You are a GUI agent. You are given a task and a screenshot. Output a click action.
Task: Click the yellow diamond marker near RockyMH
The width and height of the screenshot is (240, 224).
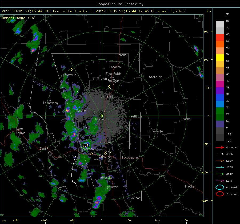point(71,70)
